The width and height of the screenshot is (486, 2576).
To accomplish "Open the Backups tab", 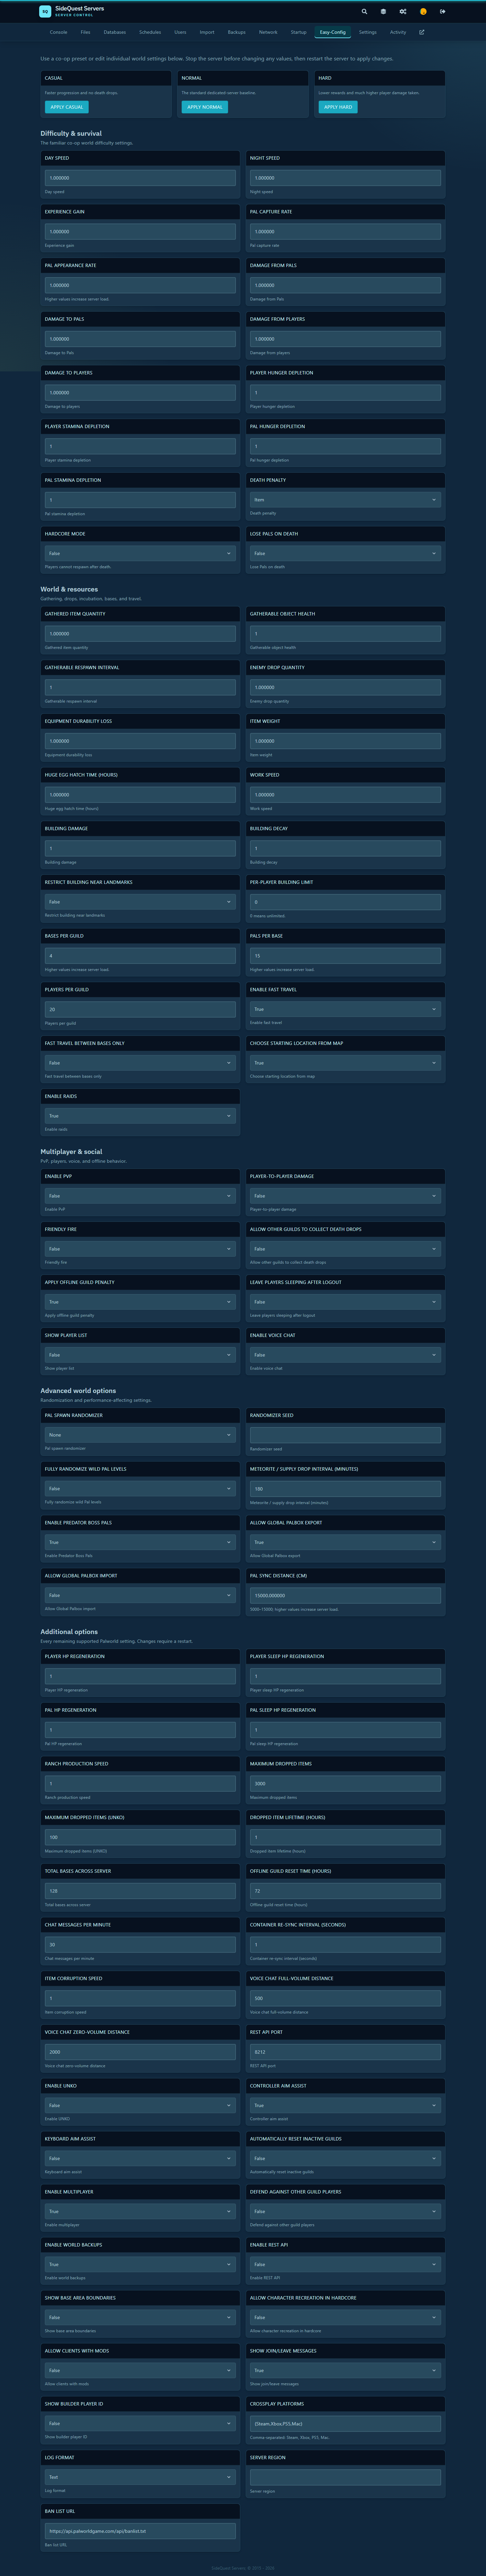I will point(236,32).
